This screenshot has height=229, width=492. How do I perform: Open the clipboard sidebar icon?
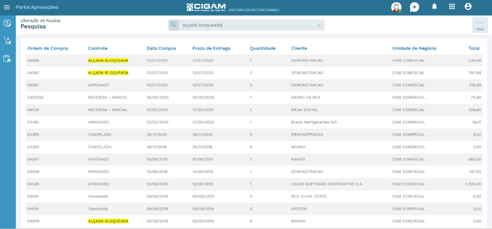click(7, 58)
